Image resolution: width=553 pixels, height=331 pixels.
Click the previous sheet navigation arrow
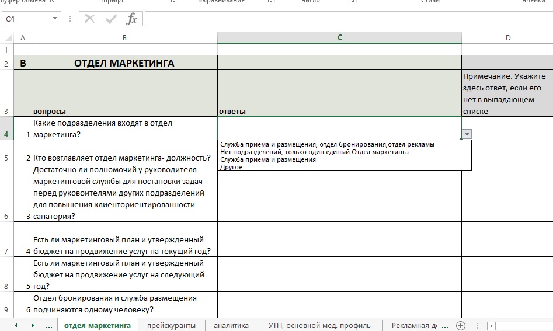point(16,325)
